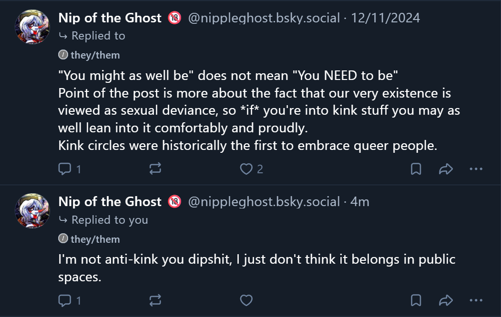This screenshot has height=317, width=501.
Task: Click the they/them label on 4m reply
Action: (95, 239)
